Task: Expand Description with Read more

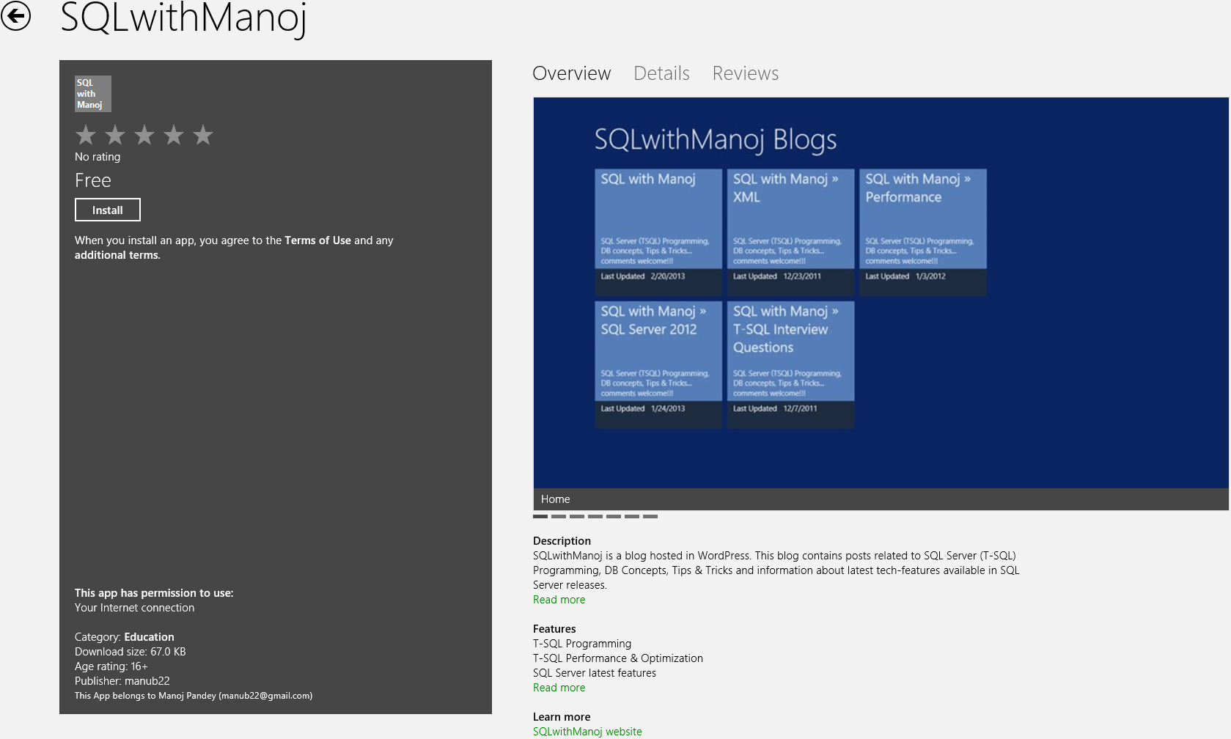Action: (x=559, y=600)
